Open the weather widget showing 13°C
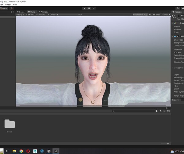The image size is (184, 154). 177,151
